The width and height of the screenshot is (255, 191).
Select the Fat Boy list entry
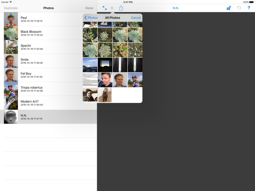(49, 75)
